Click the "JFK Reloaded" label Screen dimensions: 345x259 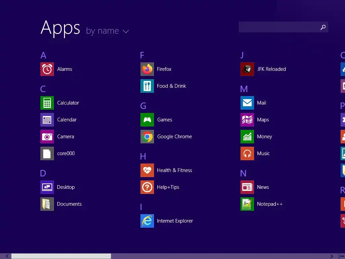click(272, 69)
